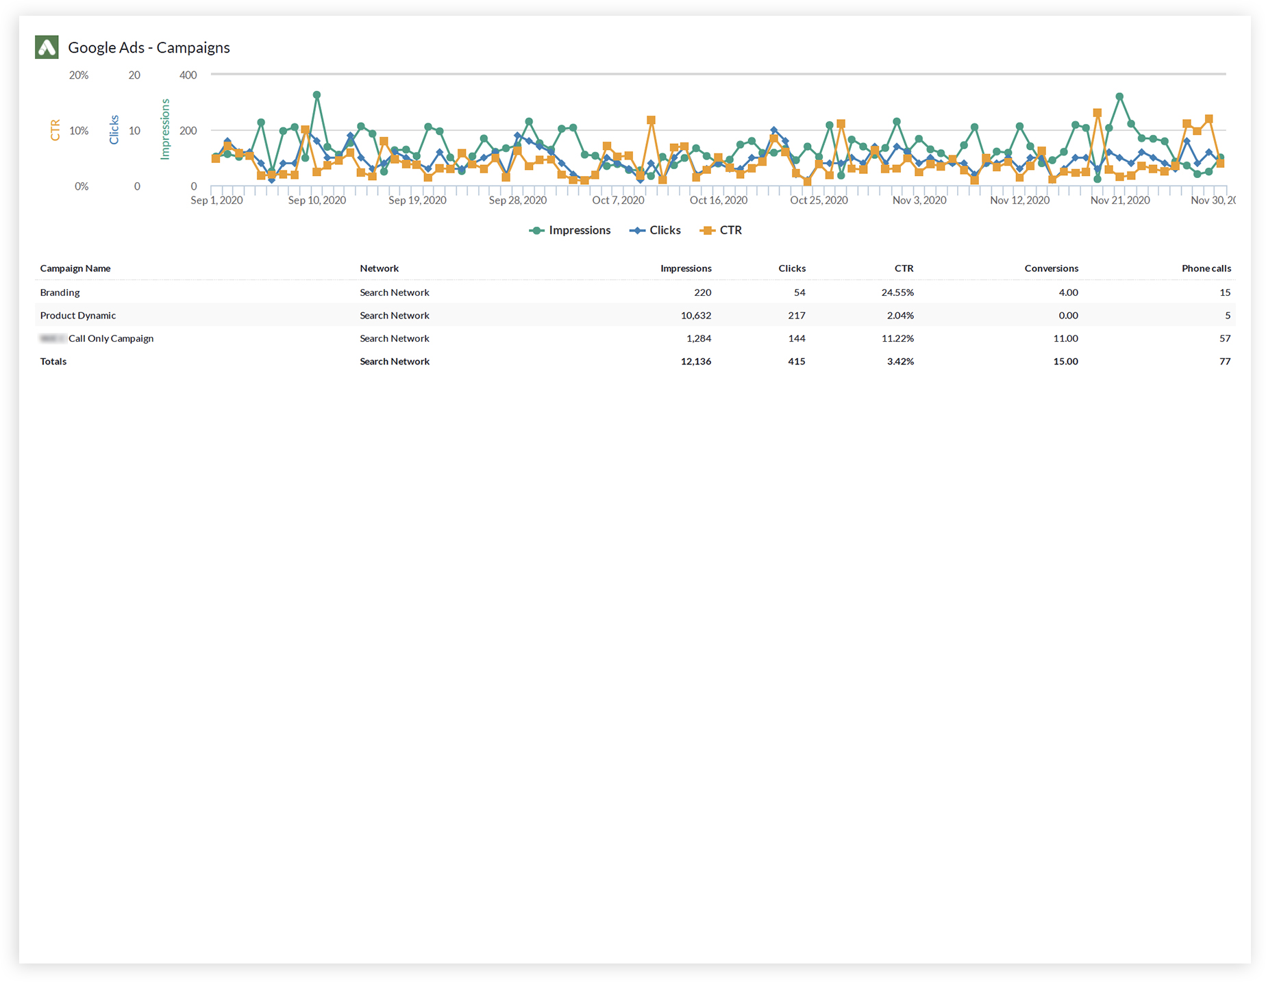The width and height of the screenshot is (1266, 982).
Task: Click the Google Ads - Campaigns title
Action: [149, 48]
